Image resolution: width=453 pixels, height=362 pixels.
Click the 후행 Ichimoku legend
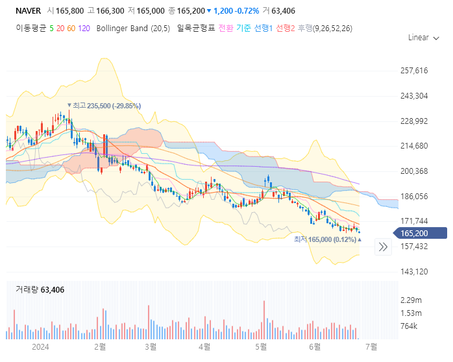tap(305, 29)
